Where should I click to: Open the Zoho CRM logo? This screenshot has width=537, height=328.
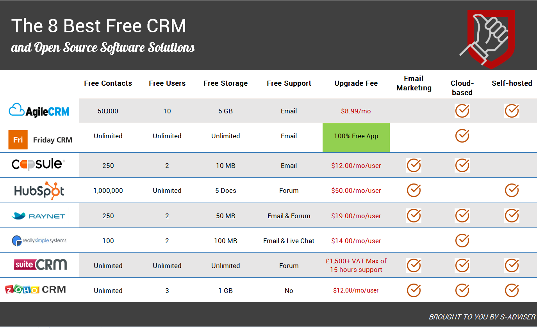pos(36,289)
